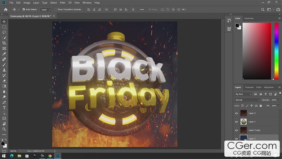Close the Eevee.png document tab

[x=54, y=16]
